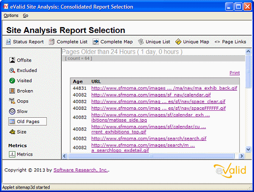Image resolution: width=254 pixels, height=192 pixels.
Task: Select the Excluded report label
Action: coord(27,70)
